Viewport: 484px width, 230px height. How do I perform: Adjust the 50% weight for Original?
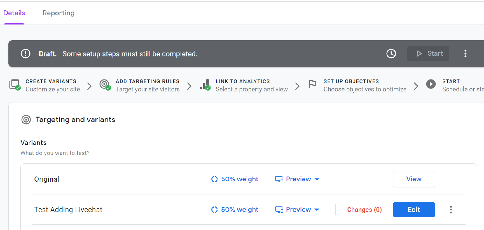[x=239, y=179]
